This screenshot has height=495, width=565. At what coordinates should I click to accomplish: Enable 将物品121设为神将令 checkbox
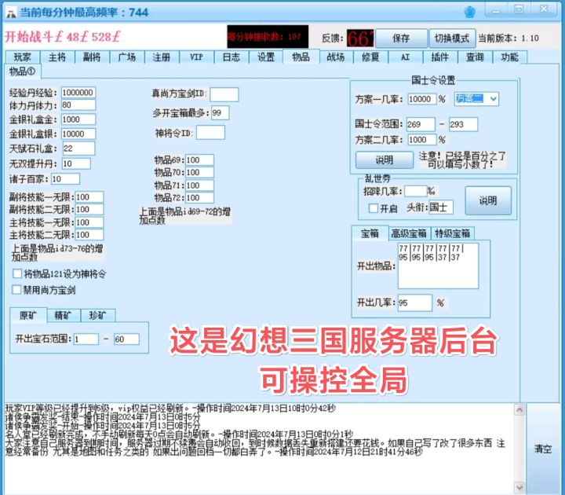click(17, 273)
